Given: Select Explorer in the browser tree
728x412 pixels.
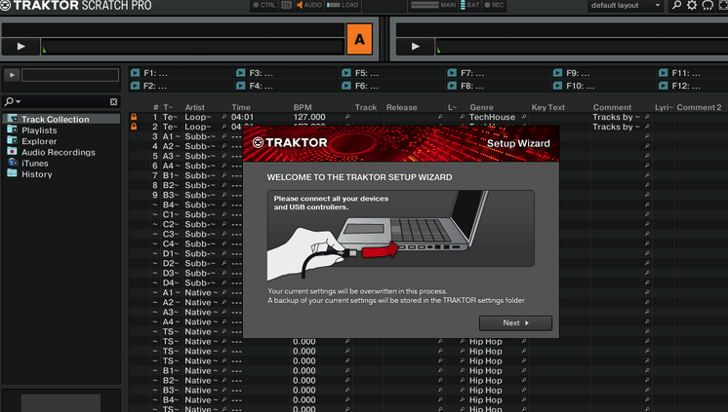Looking at the screenshot, I should coord(39,141).
